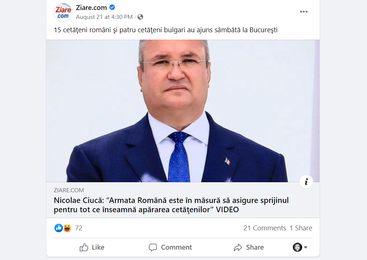Image resolution: width=367 pixels, height=260 pixels.
Task: Open the link info 'i' icon
Action: [306, 182]
